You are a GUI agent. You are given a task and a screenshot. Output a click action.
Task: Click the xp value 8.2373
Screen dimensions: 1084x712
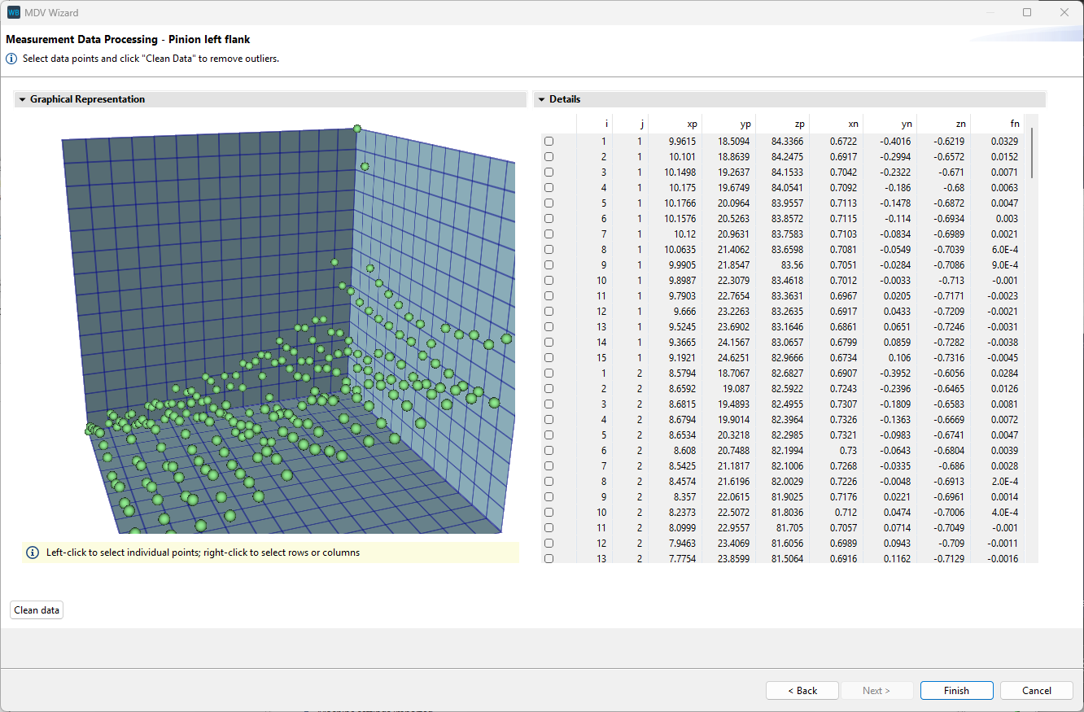click(683, 513)
